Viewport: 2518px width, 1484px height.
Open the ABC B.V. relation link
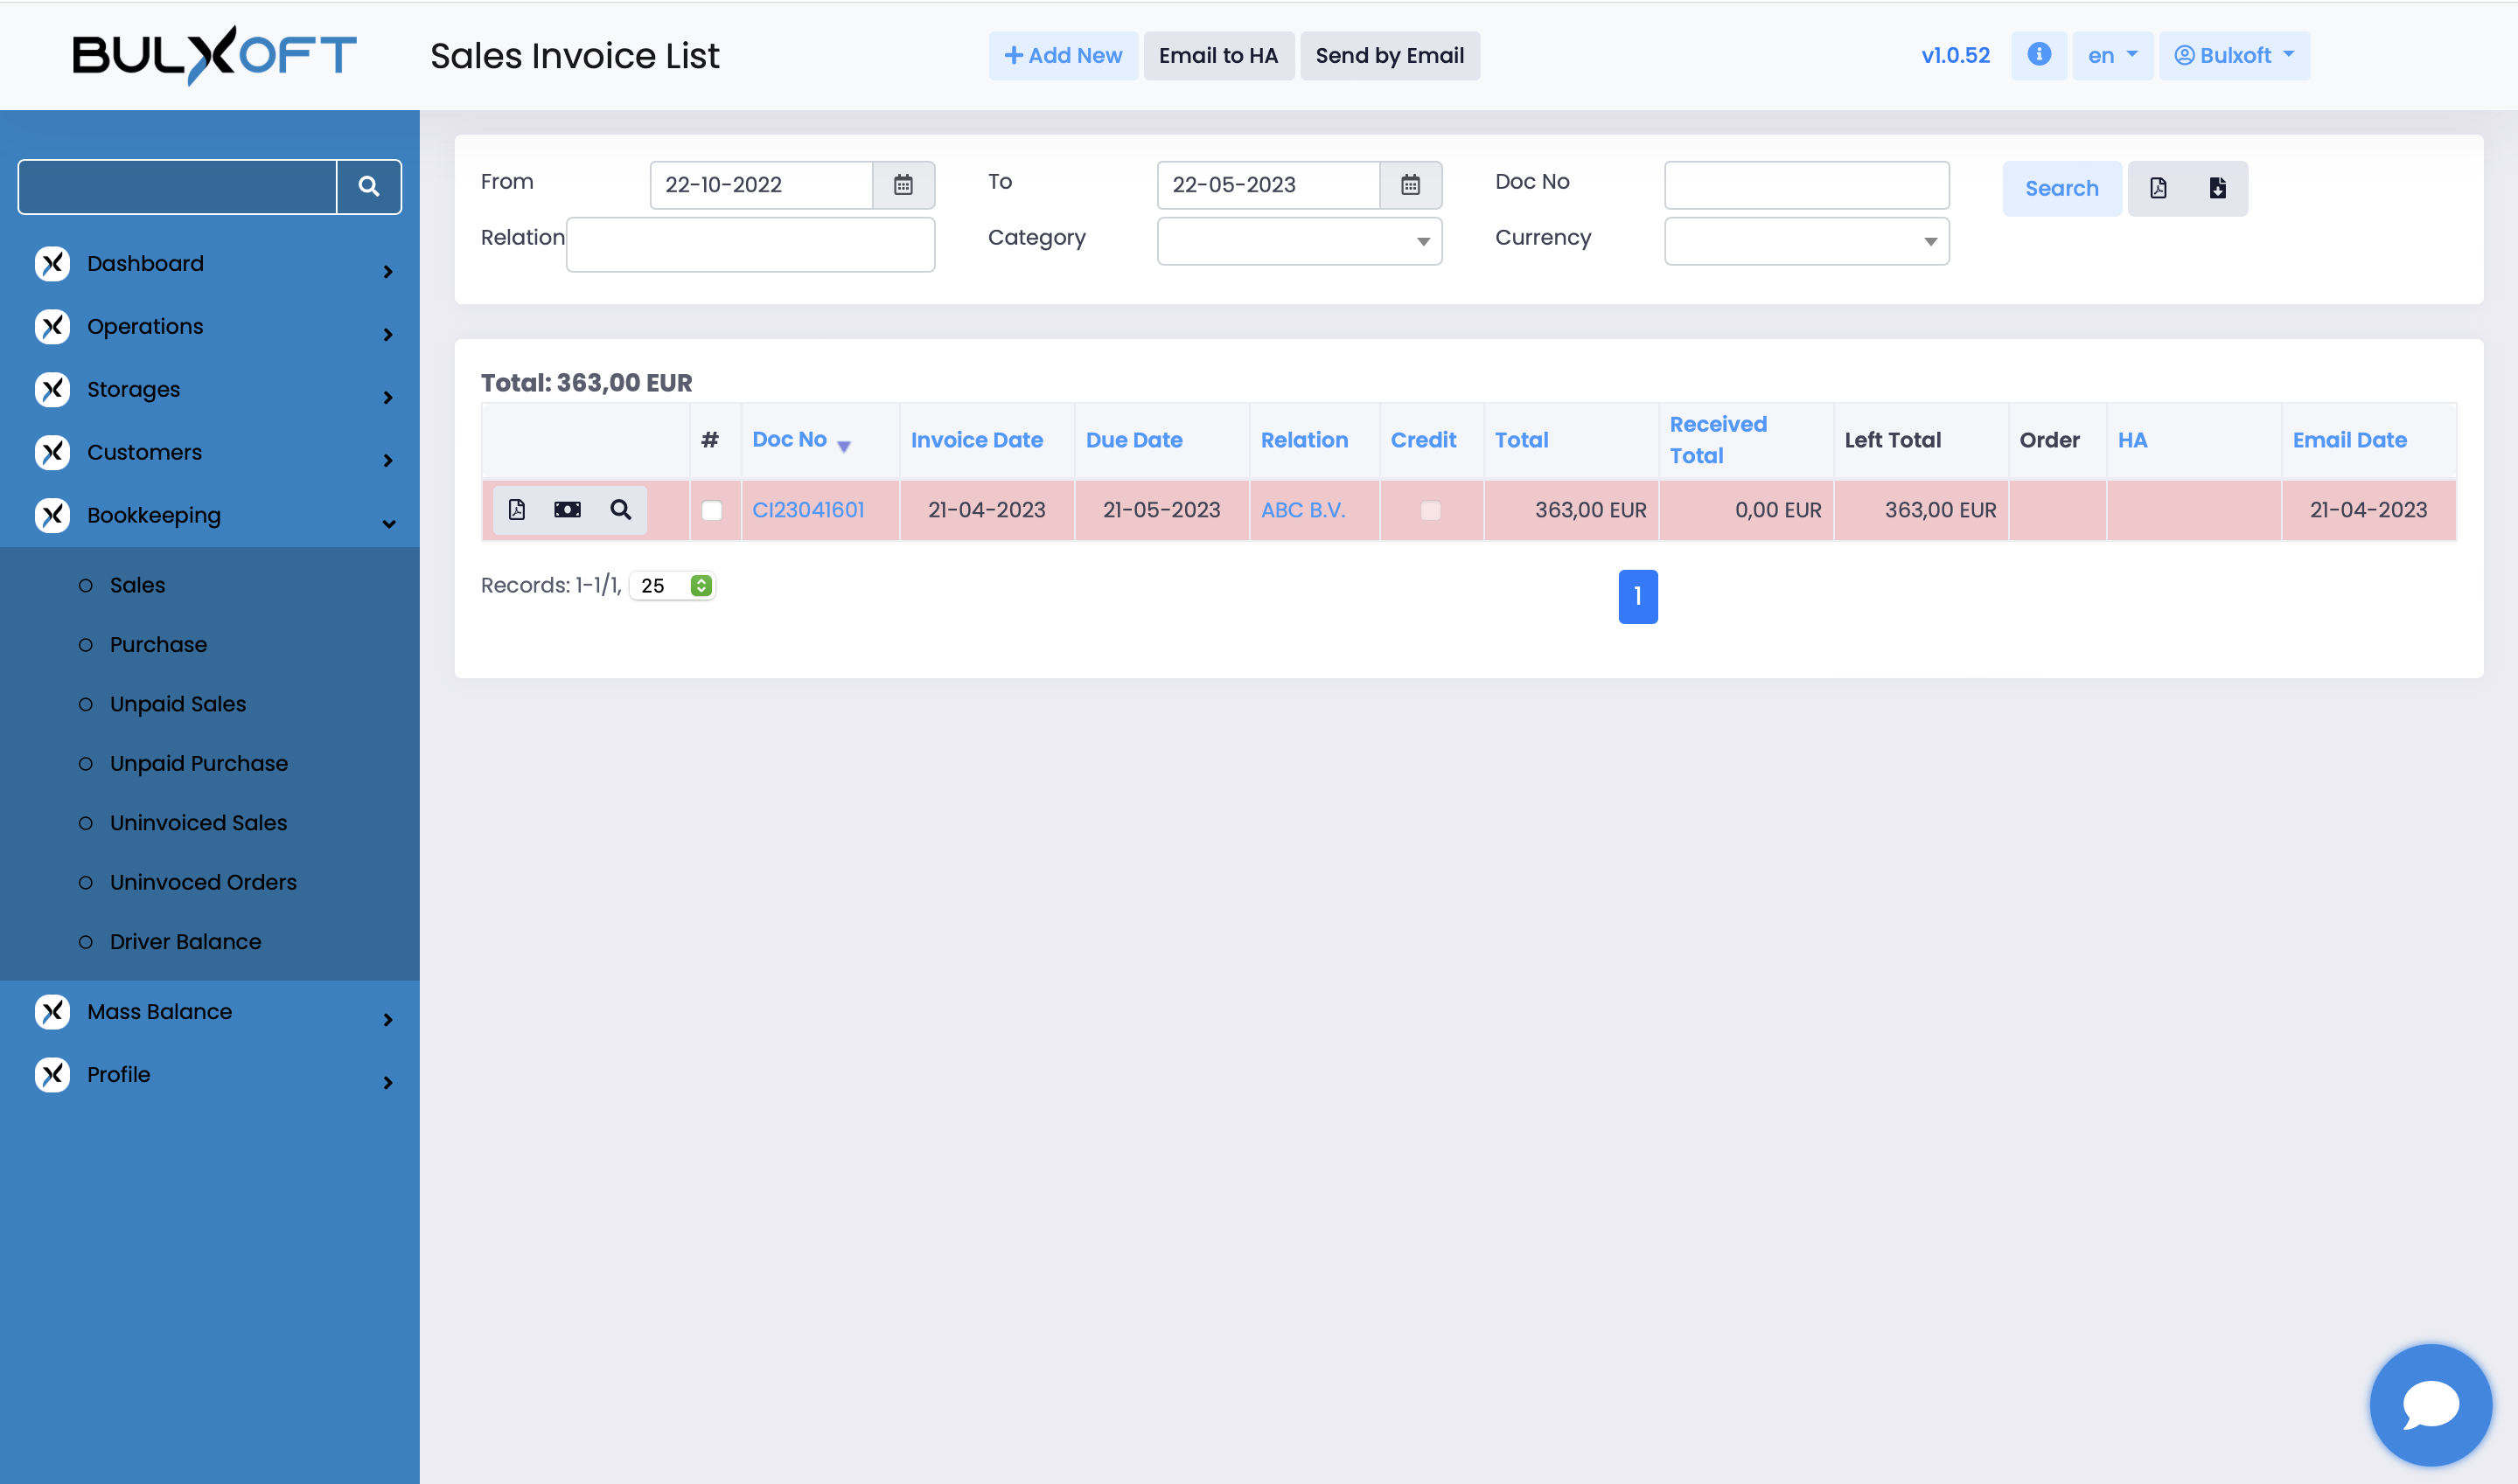tap(1302, 510)
